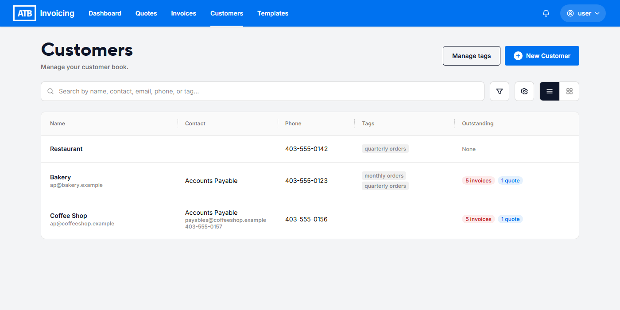Click phone 403-555-0142
This screenshot has height=310, width=620.
click(x=306, y=149)
